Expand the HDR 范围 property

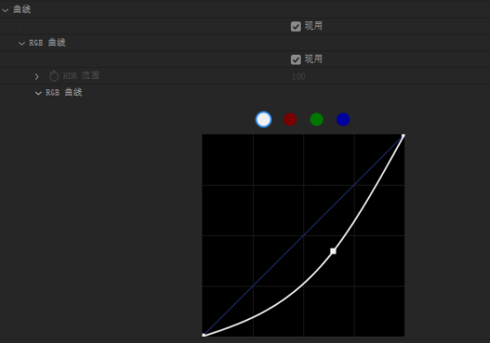point(37,76)
